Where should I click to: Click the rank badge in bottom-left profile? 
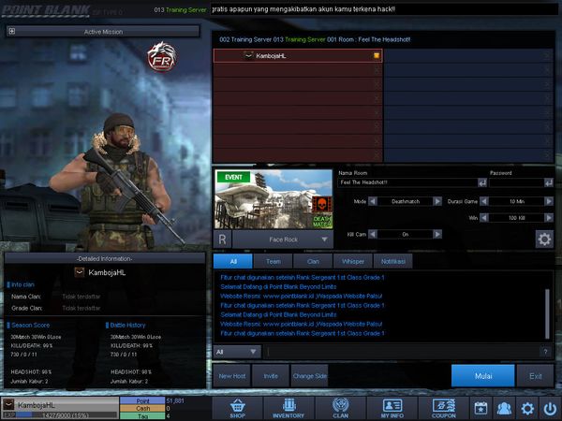pos(8,404)
